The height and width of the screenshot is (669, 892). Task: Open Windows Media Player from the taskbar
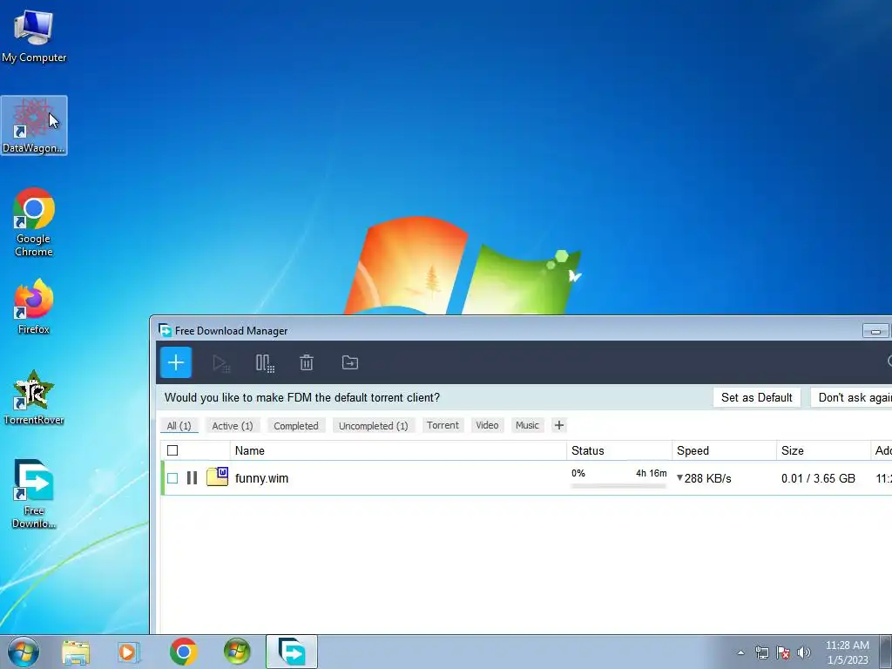point(128,652)
